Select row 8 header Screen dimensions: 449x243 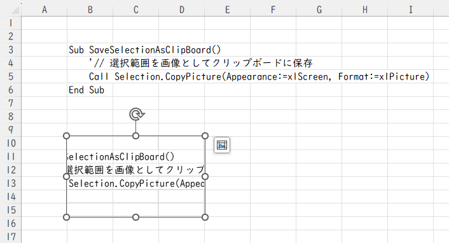[11, 116]
